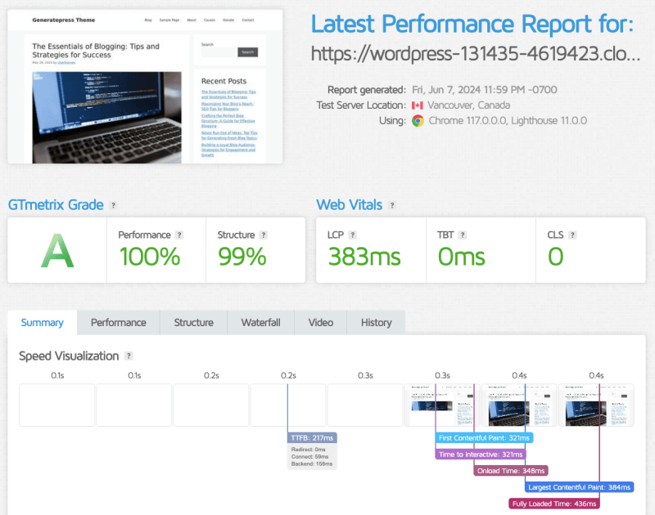This screenshot has height=515, width=655.
Task: Click the CLS value 0
Action: pyautogui.click(x=556, y=257)
